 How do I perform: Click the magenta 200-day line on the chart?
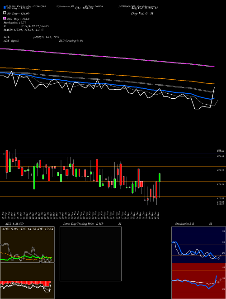pyautogui.click(x=107, y=57)
